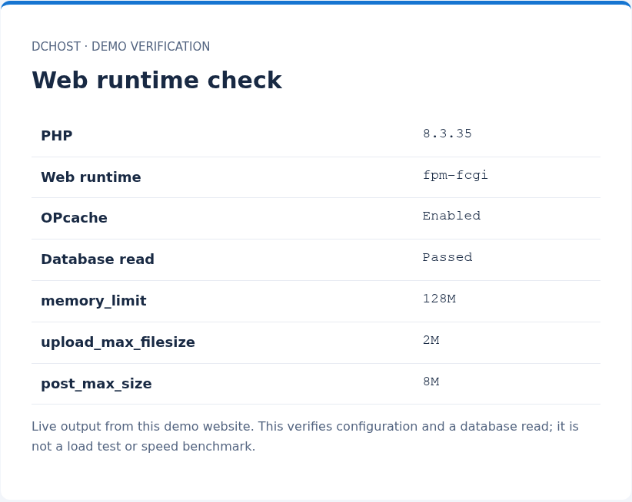This screenshot has width=632, height=502.
Task: Click the OPcache row label
Action: pyautogui.click(x=74, y=218)
